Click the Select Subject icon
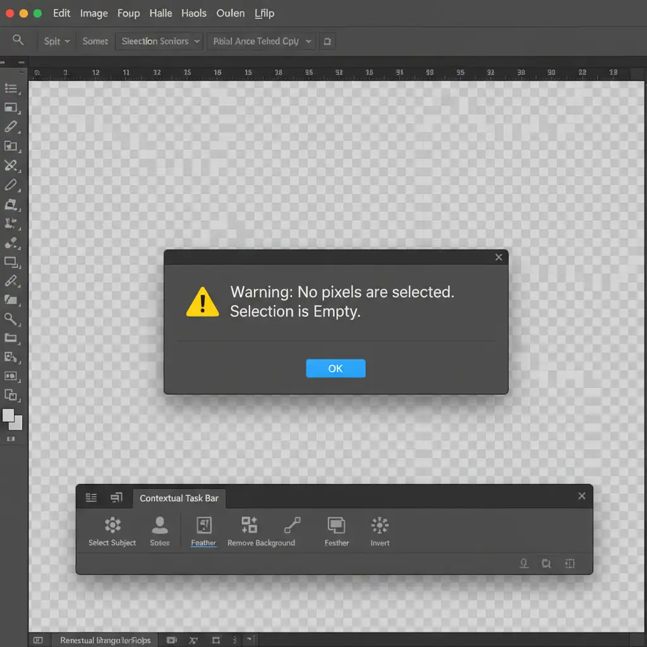 coord(112,525)
